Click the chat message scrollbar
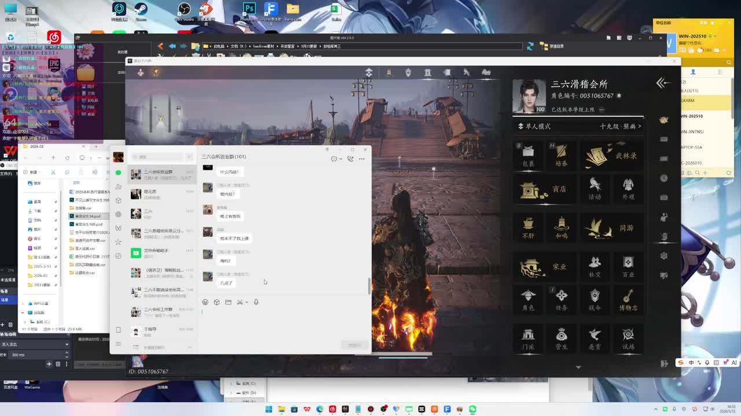741x416 pixels. [369, 285]
